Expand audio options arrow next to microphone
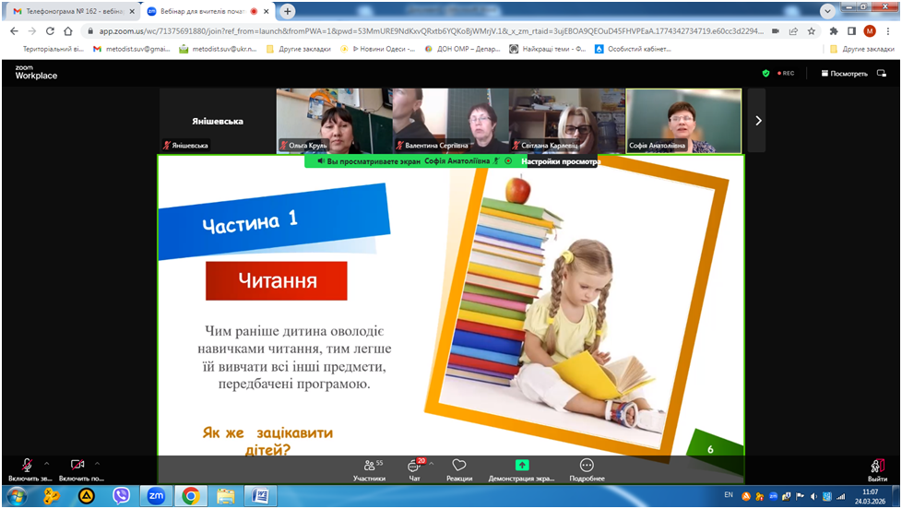The width and height of the screenshot is (902, 509). pos(46,463)
